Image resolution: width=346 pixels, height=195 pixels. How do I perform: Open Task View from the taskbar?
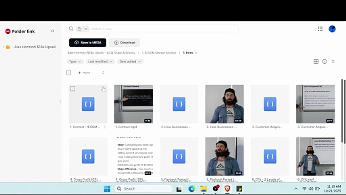point(179,189)
